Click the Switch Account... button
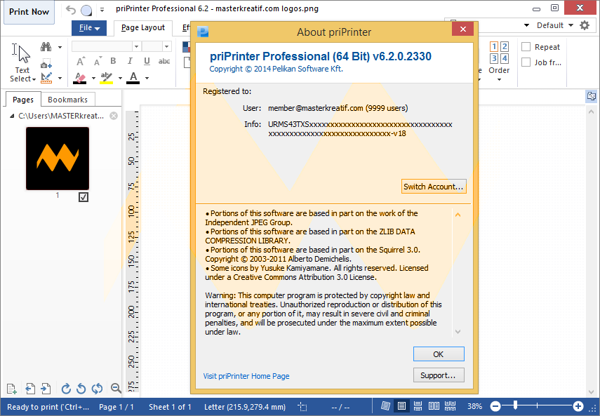The height and width of the screenshot is (416, 600). [x=434, y=187]
